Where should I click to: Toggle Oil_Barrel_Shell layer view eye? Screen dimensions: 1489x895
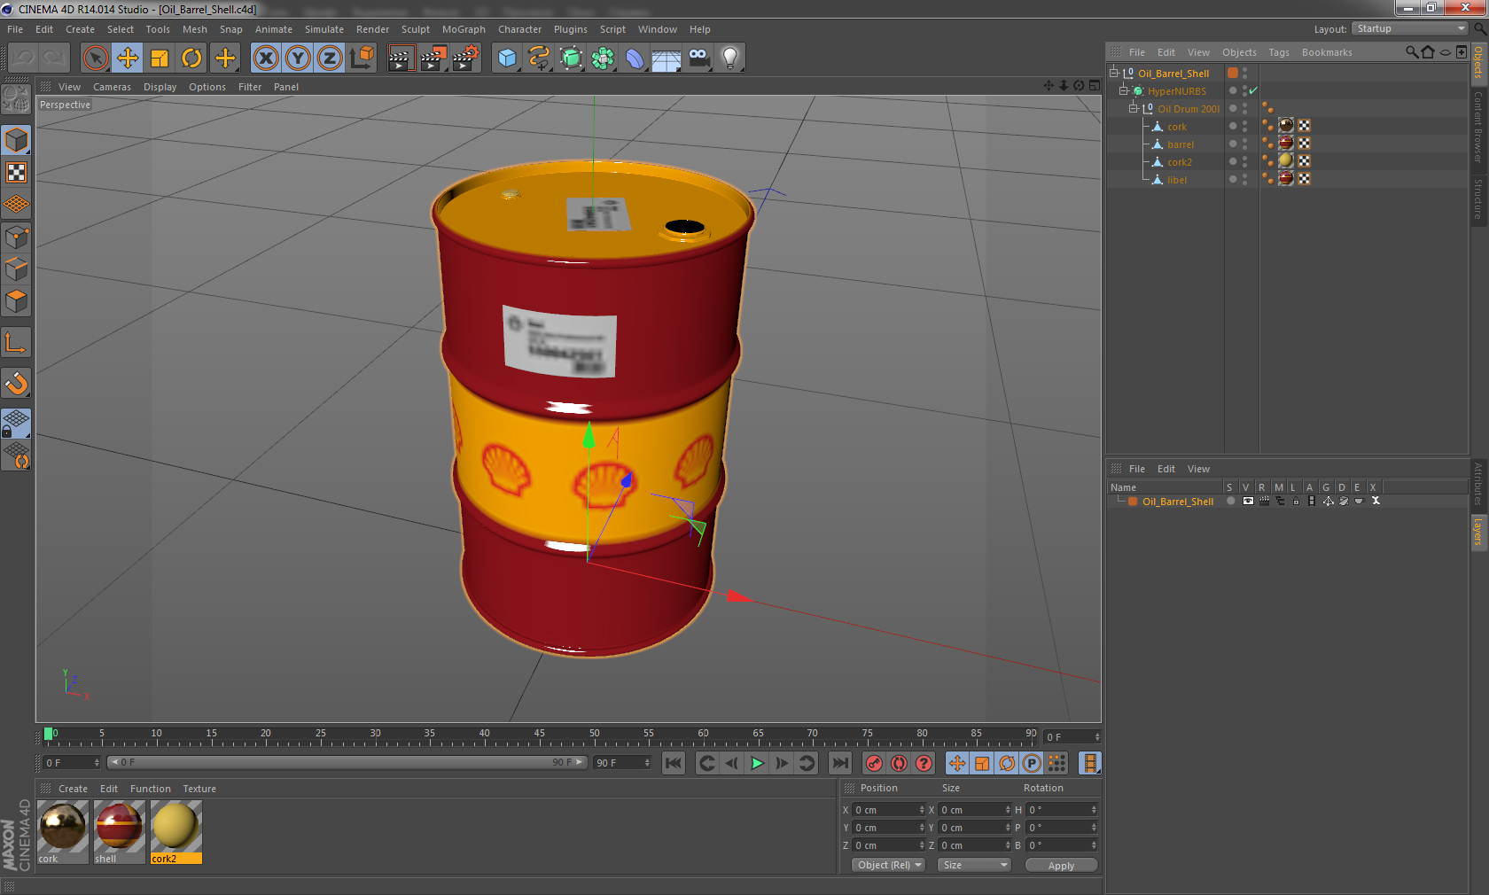(1248, 501)
